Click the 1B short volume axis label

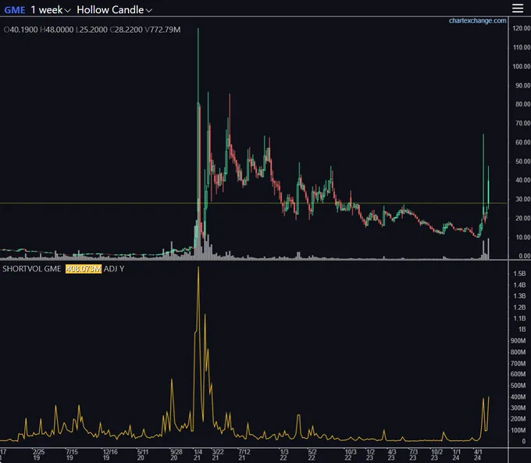(522, 329)
